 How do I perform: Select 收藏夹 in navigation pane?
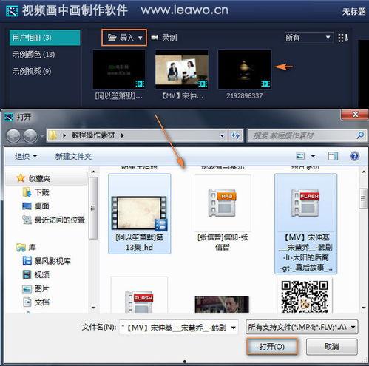[x=39, y=179]
